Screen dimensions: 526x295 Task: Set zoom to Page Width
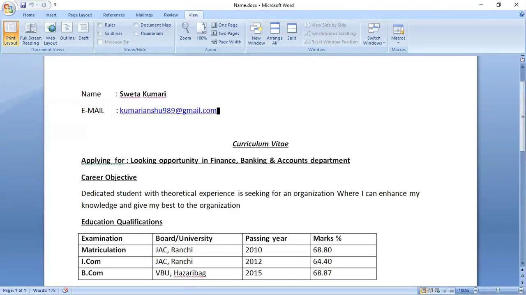[x=226, y=42]
